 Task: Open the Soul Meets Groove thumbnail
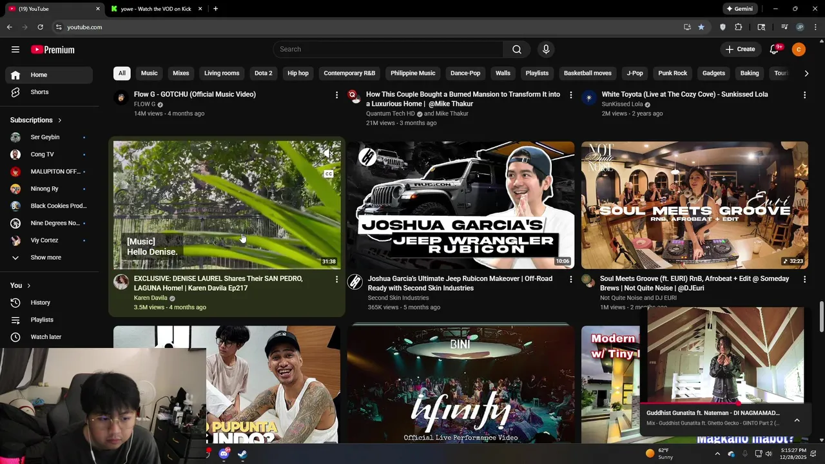[x=695, y=205]
